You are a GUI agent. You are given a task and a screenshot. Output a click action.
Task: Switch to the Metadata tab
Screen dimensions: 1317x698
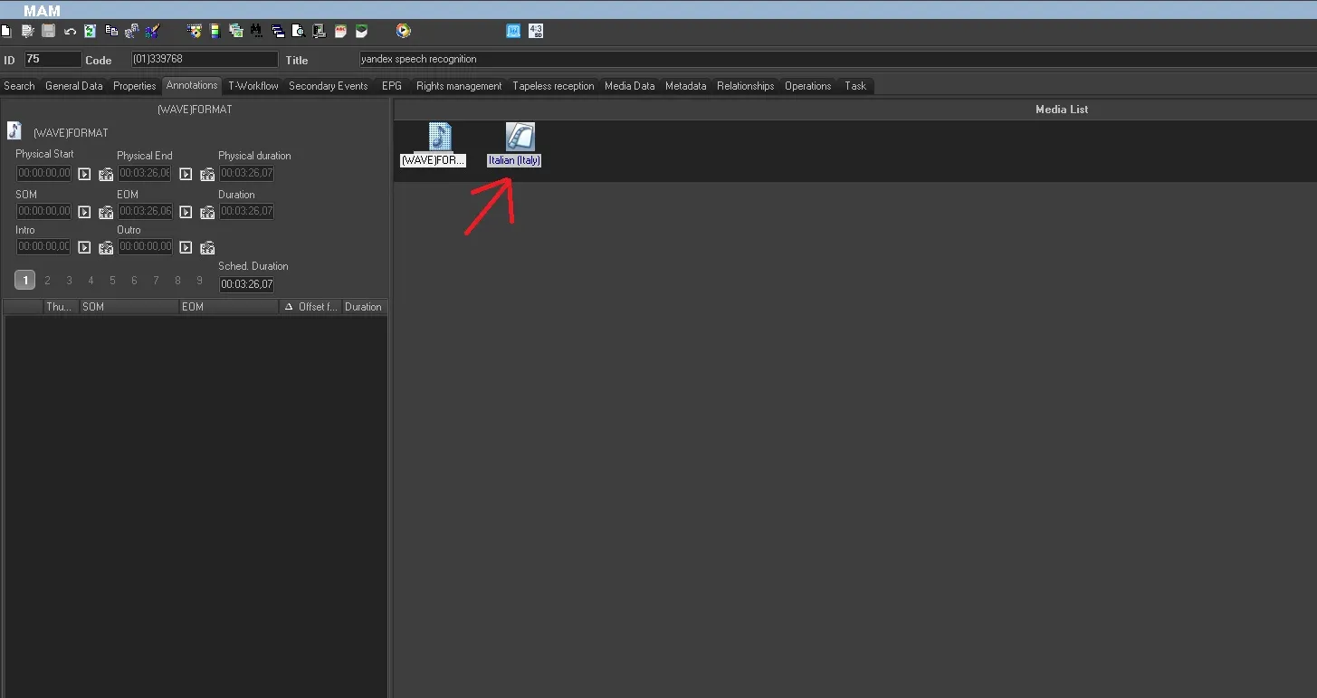pyautogui.click(x=685, y=86)
